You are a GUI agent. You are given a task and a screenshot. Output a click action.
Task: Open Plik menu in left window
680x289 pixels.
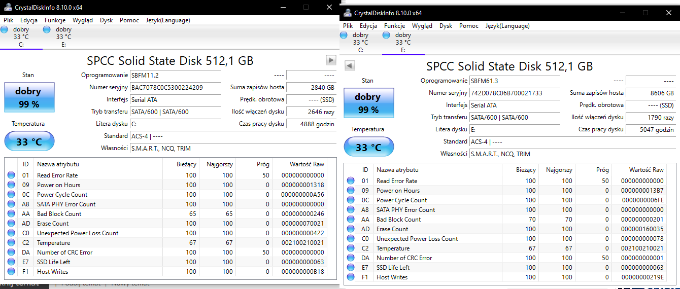click(x=8, y=20)
